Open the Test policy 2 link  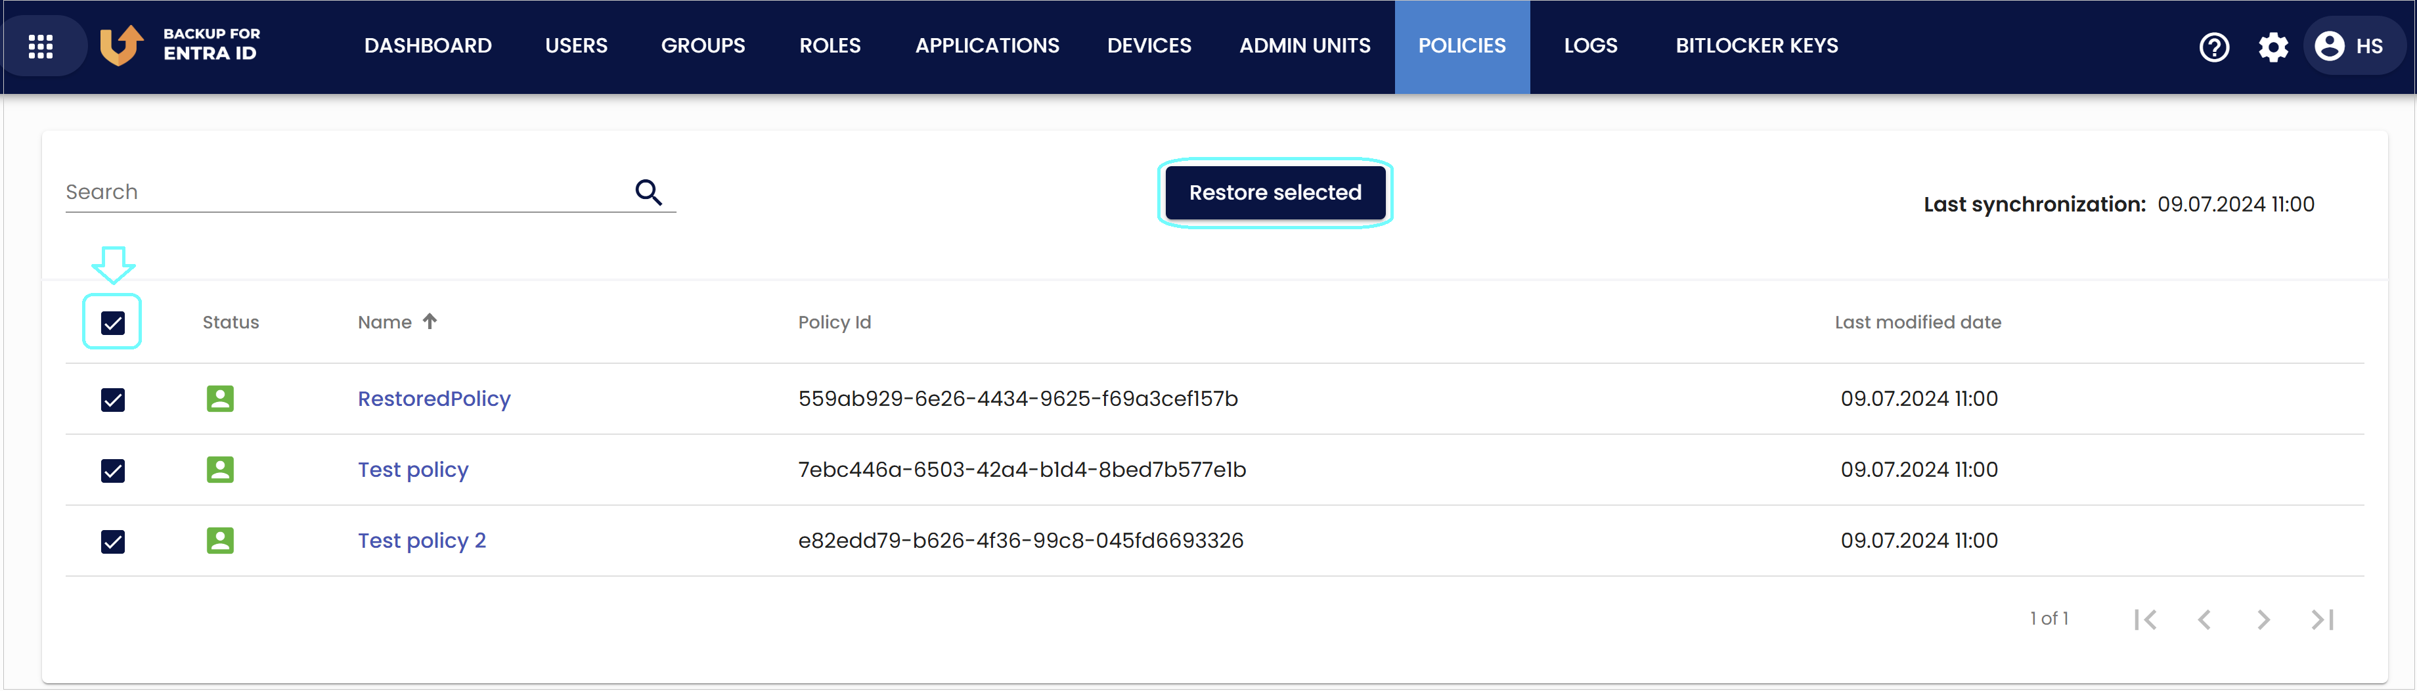click(422, 541)
